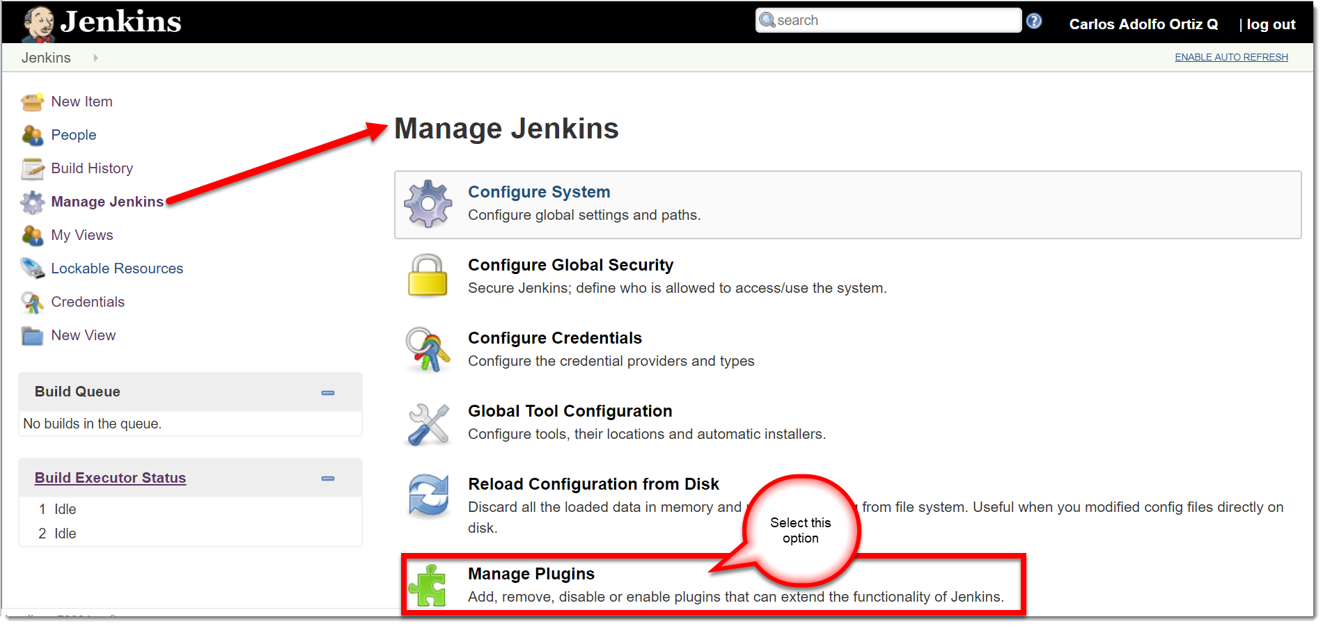Image resolution: width=1323 pixels, height=626 pixels.
Task: Open Build History in sidebar
Action: pos(92,168)
